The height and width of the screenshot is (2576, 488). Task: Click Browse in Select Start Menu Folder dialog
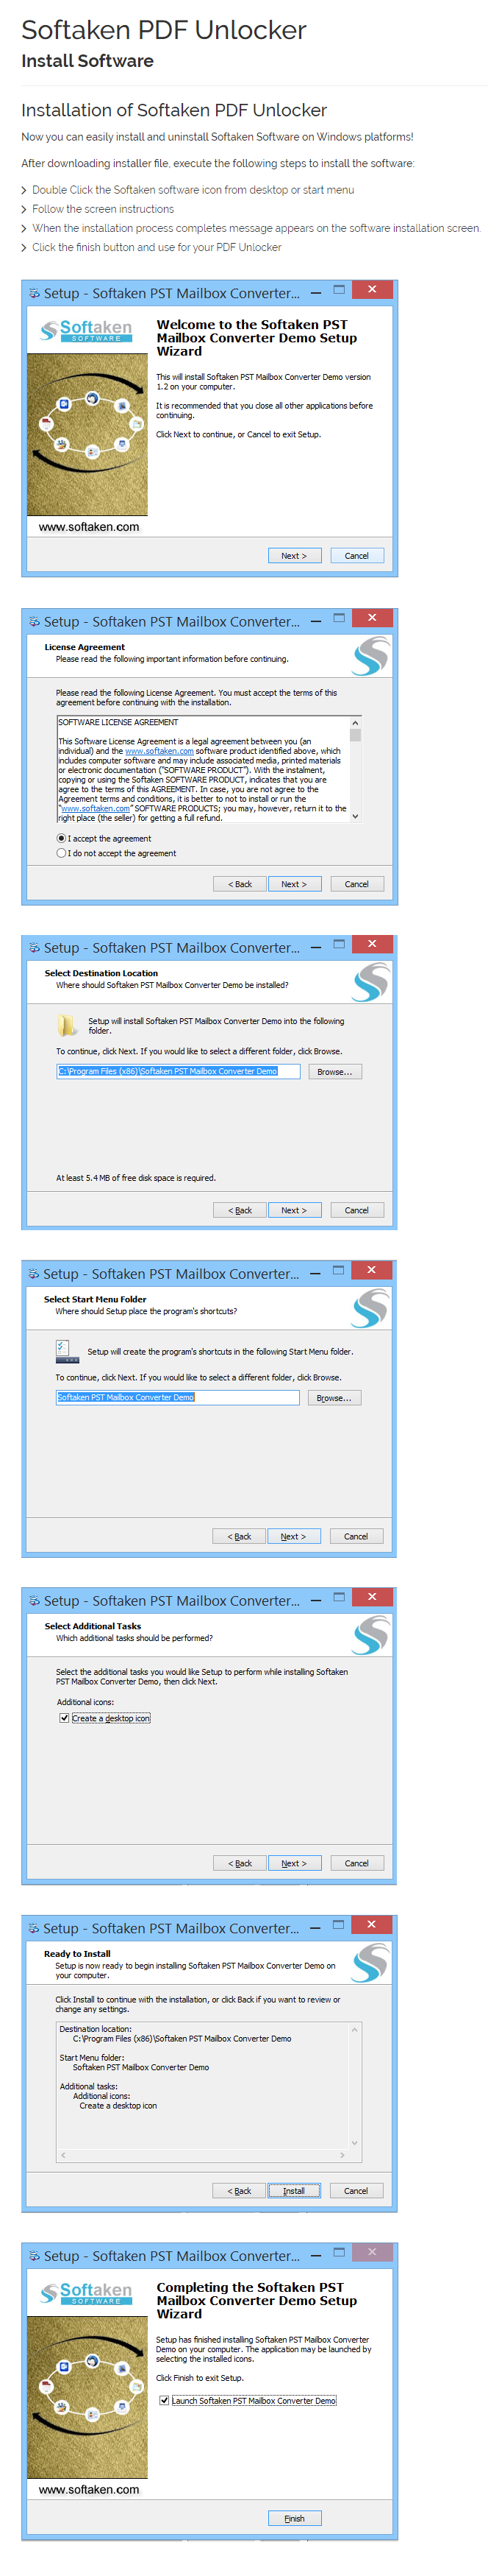[x=334, y=1398]
